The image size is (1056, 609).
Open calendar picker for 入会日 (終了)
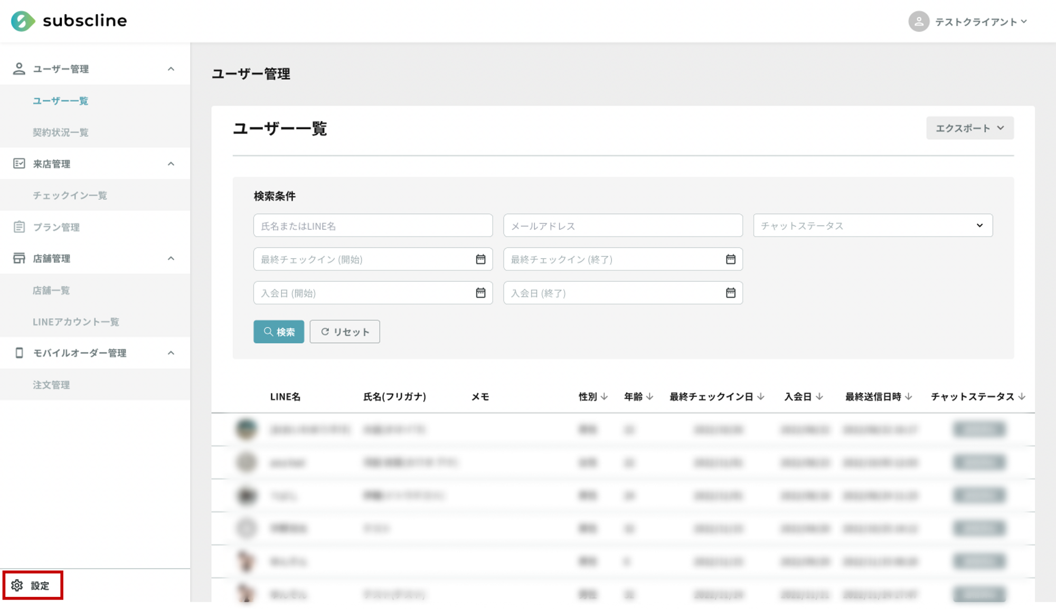730,293
